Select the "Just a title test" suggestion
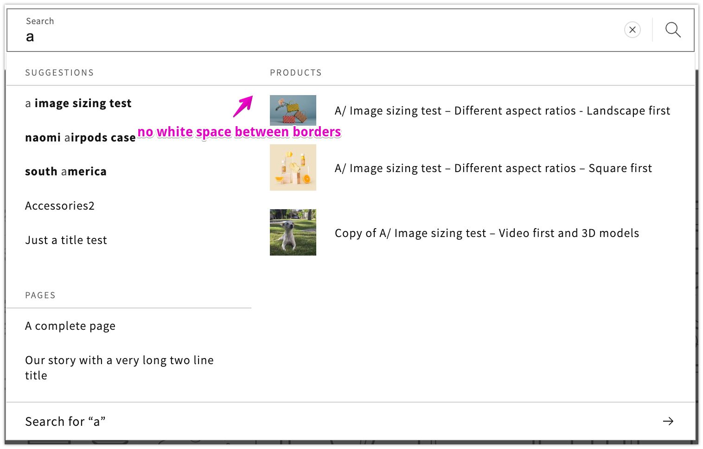 coord(66,240)
